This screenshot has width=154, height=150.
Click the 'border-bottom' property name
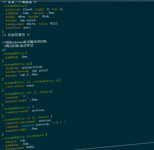(x=17, y=72)
